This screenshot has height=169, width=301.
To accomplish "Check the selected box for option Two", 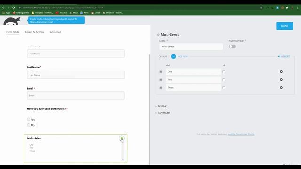I will [224, 80].
